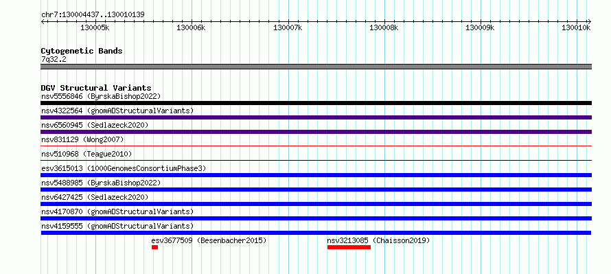Click the 130008k ruler position
611x274 pixels.
coord(384,27)
